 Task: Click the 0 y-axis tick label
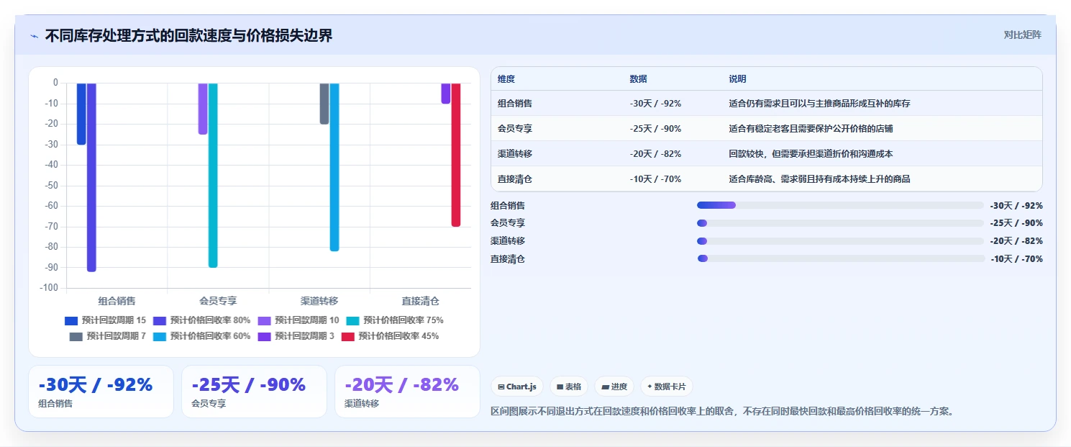pos(56,83)
